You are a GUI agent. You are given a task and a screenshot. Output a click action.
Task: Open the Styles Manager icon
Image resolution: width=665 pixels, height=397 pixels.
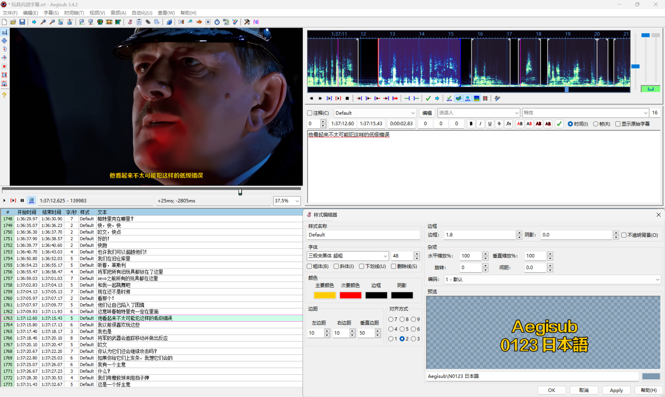point(130,22)
